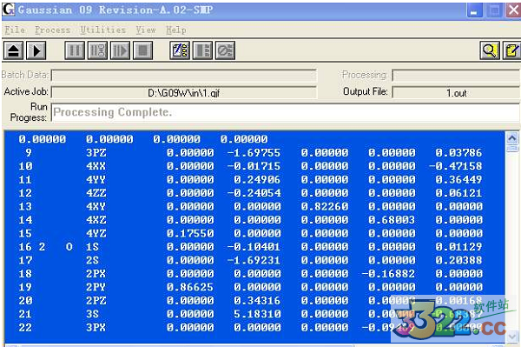Click value 0.68003 in 4XZ row
The width and height of the screenshot is (521, 347).
click(x=392, y=220)
